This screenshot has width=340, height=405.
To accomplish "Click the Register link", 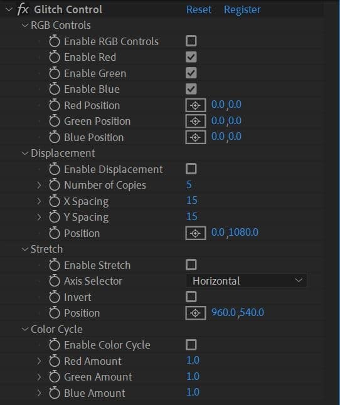I will click(242, 10).
